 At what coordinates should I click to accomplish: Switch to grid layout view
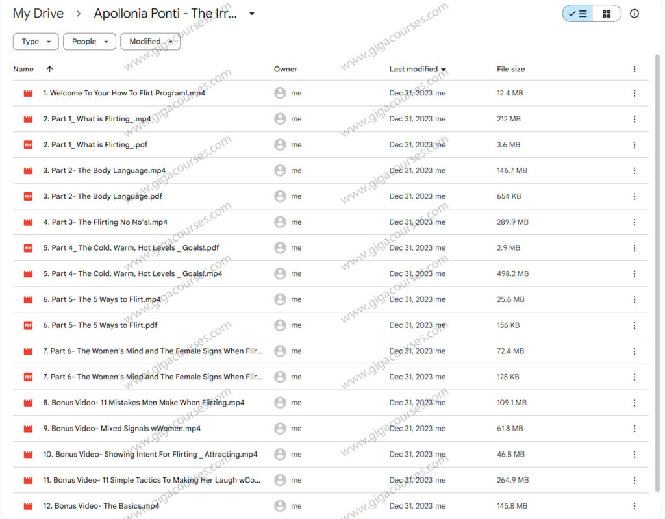607,14
